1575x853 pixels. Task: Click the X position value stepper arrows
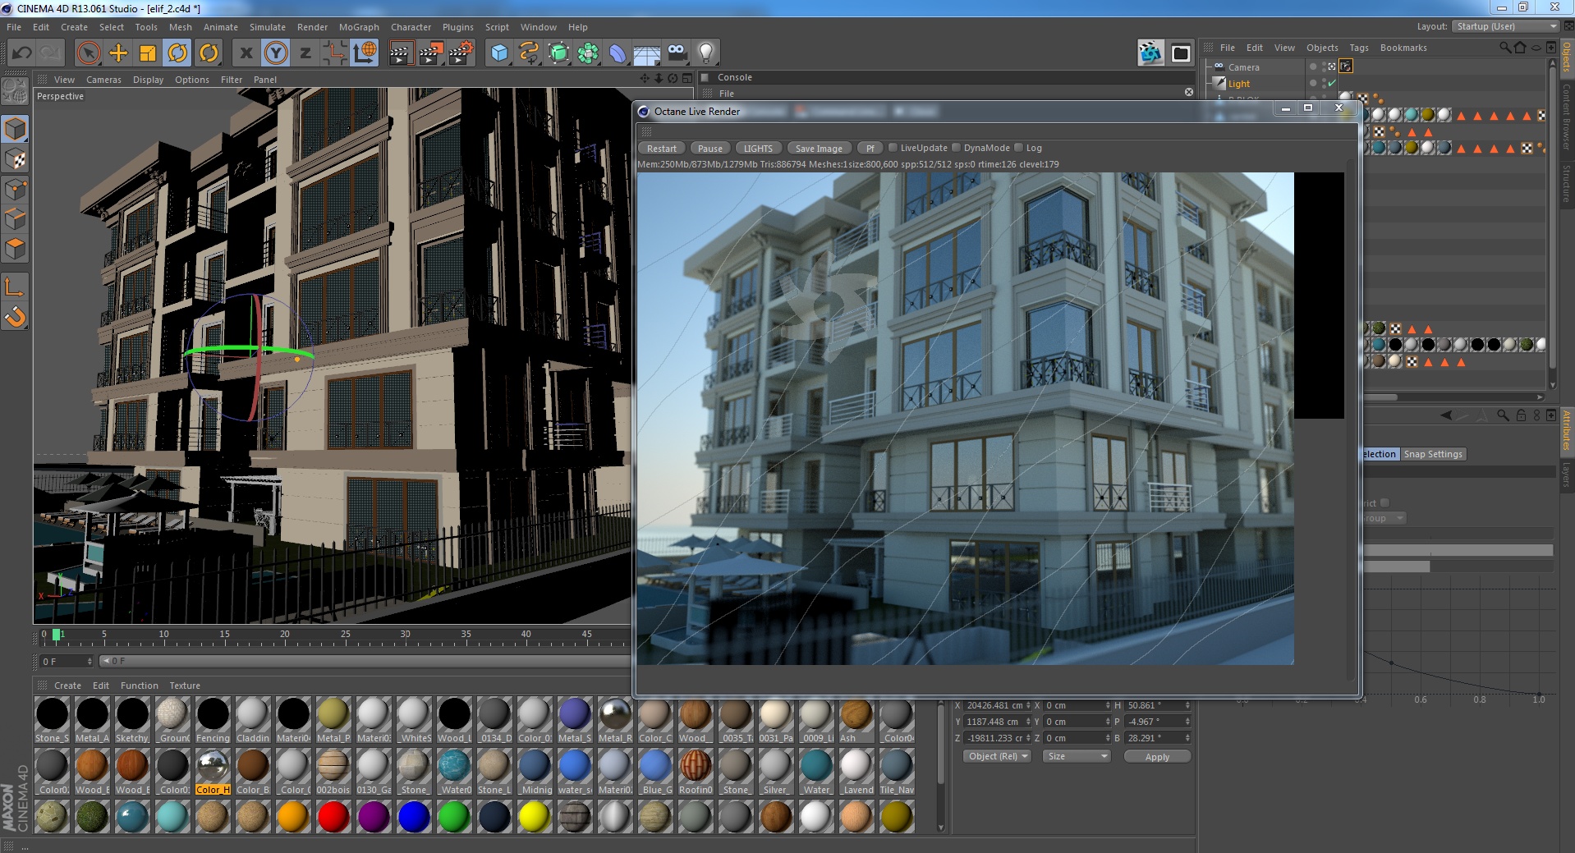1027,705
